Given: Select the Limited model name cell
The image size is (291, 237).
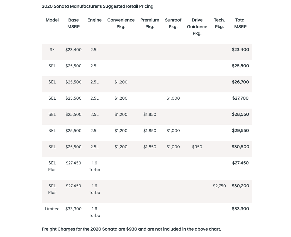Looking at the screenshot, I should (x=52, y=209).
